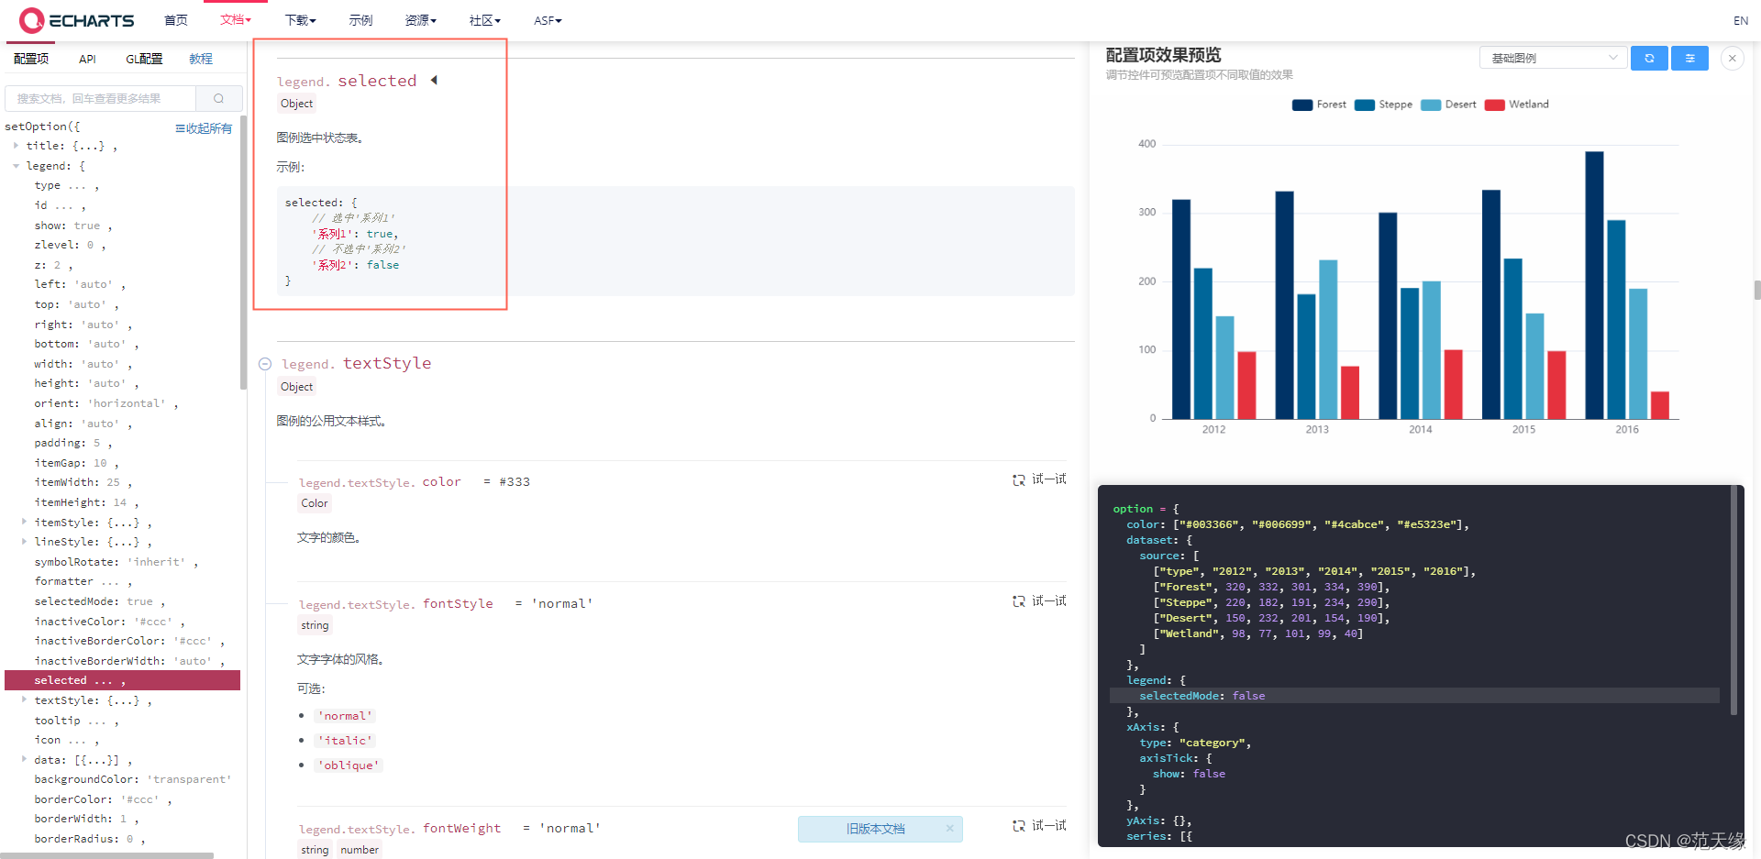This screenshot has height=859, width=1761.
Task: Select symbolRotate item in tree
Action: click(x=116, y=562)
